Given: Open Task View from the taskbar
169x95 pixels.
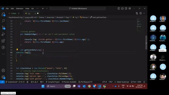Looking at the screenshot, I should (74, 86).
